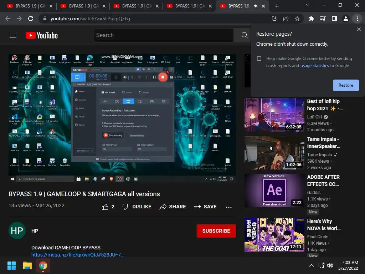Click the SHARE button
The height and width of the screenshot is (274, 365).
point(173,207)
